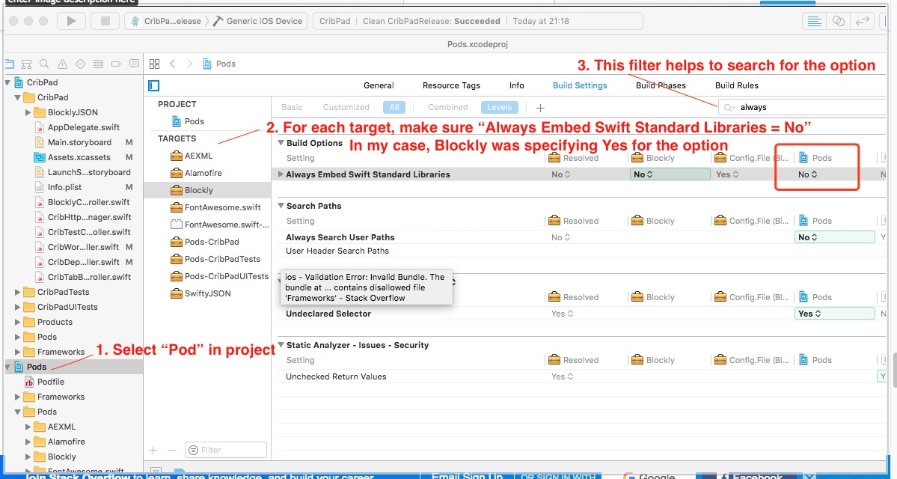
Task: Expand Always Embed Swift Standard Libraries row
Action: click(x=281, y=174)
